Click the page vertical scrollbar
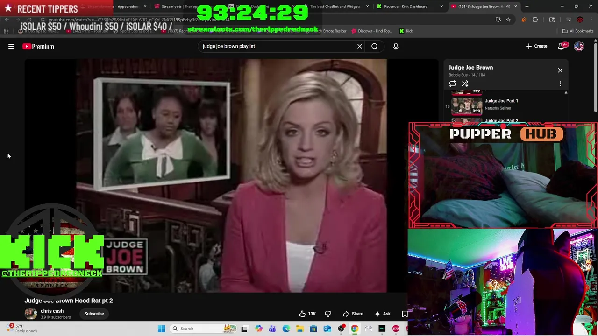Viewport: 598px width, 336px height. tap(595, 77)
